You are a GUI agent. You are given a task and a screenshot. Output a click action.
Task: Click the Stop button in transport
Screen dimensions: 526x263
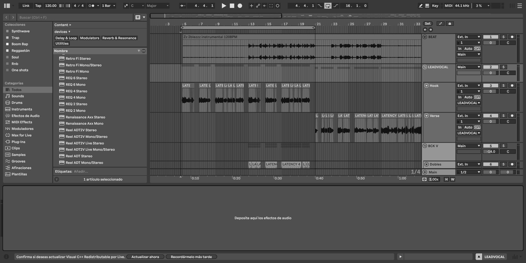click(232, 6)
